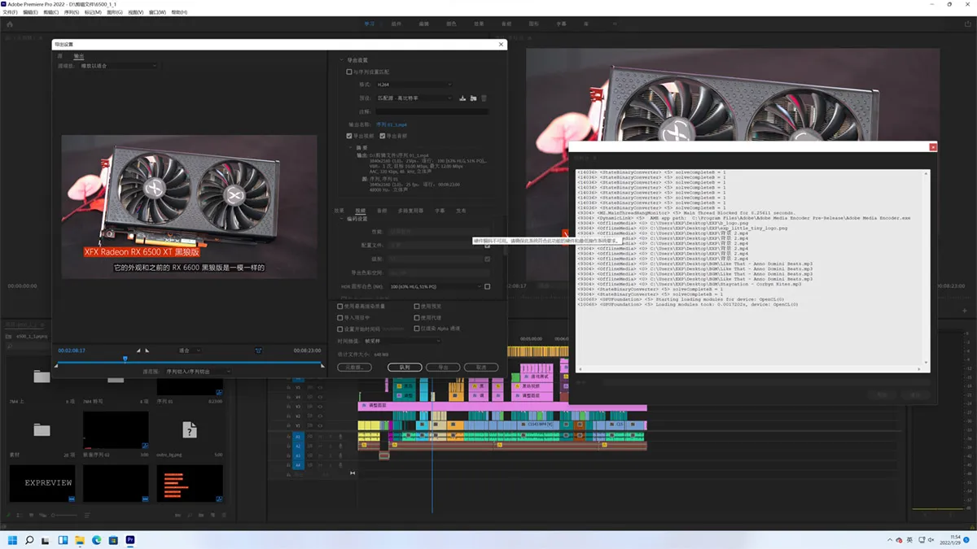Open File Explorer from the taskbar
Screen dimensions: 977x549
coord(80,540)
